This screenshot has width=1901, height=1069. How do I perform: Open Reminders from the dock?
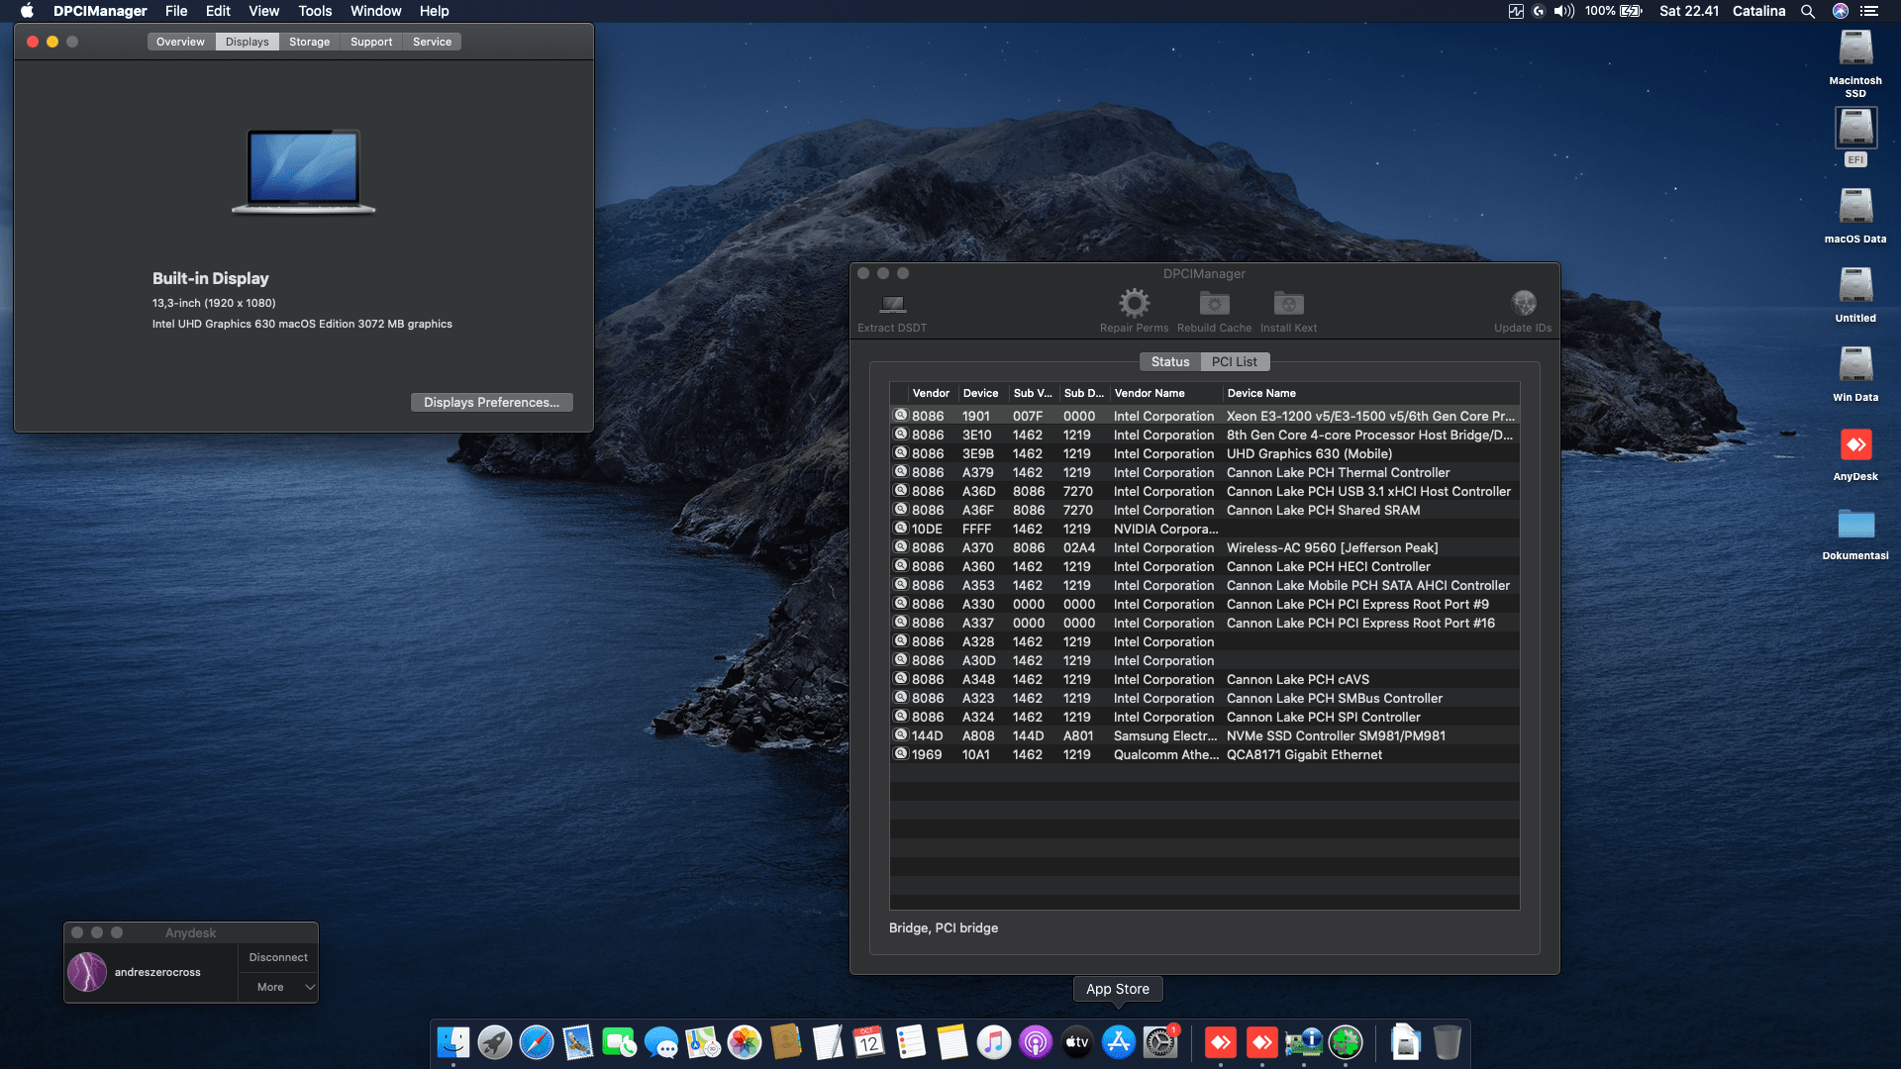911,1042
